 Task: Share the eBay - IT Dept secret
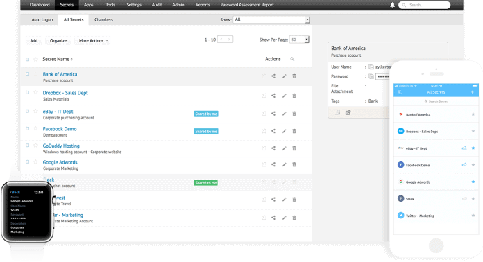click(273, 114)
